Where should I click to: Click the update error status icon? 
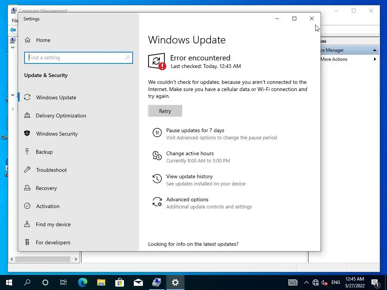point(157,62)
